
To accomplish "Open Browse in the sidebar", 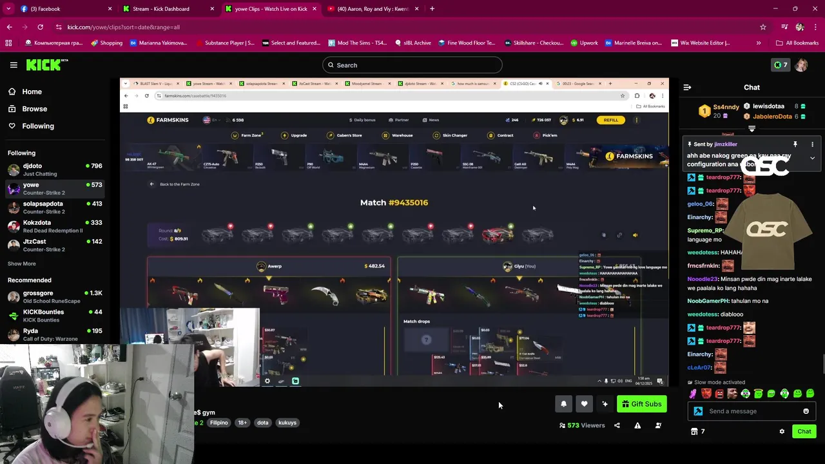I will [28, 109].
